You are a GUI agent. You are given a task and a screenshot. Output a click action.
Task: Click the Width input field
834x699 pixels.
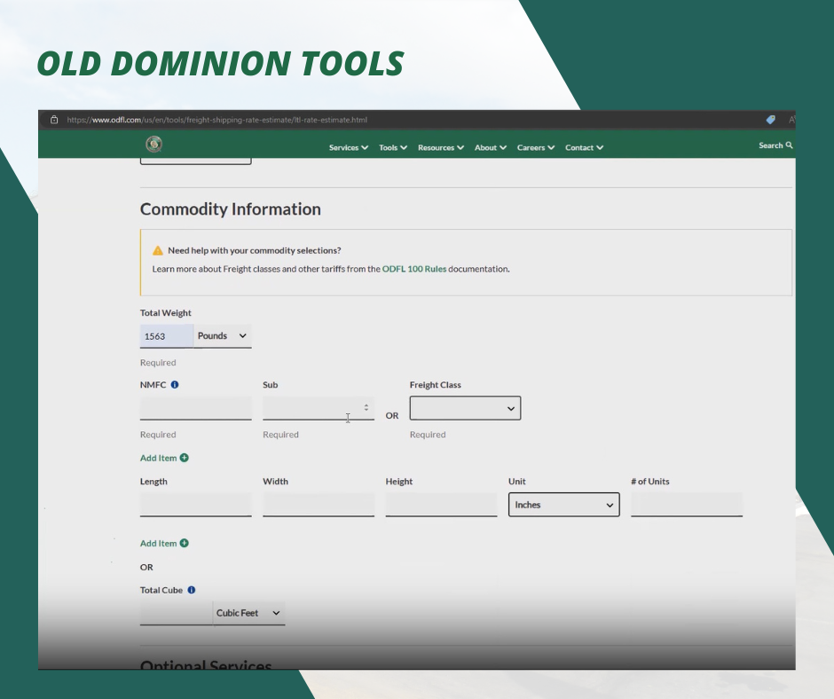[x=319, y=505]
